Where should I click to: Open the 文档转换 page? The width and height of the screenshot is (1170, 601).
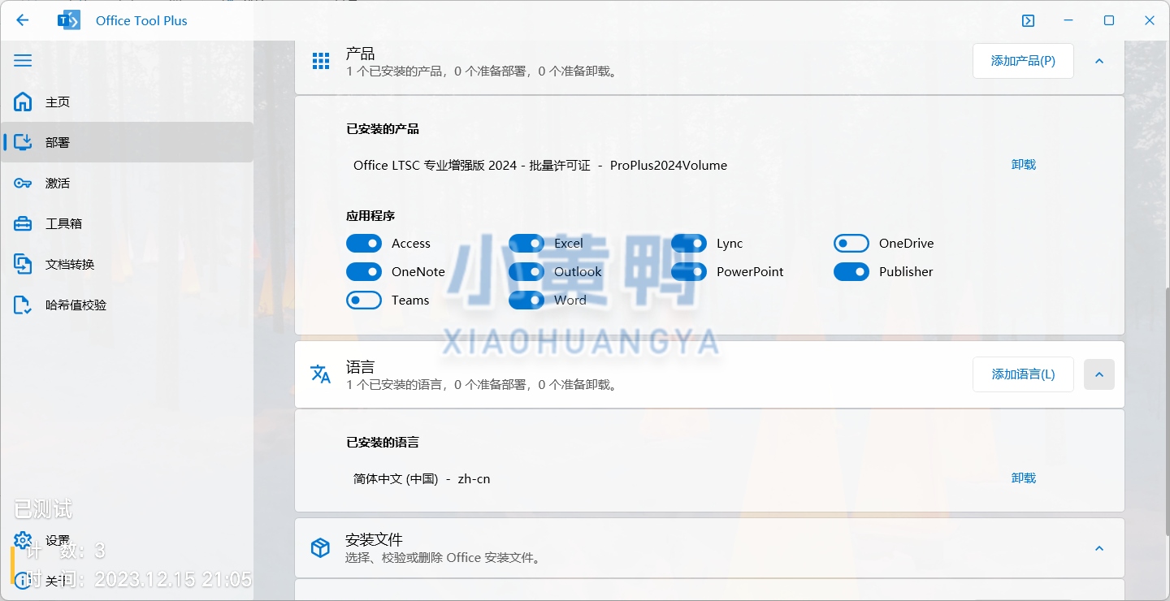tap(127, 264)
